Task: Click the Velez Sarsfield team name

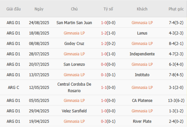Action: point(74,111)
